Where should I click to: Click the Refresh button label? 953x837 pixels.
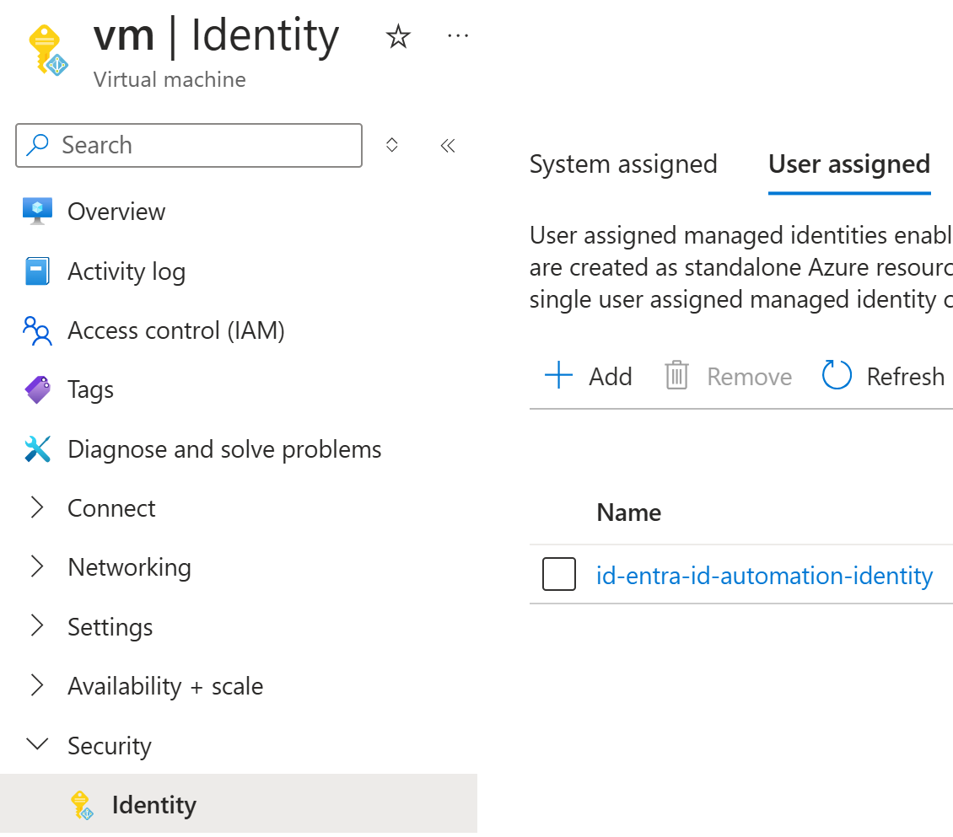click(906, 377)
